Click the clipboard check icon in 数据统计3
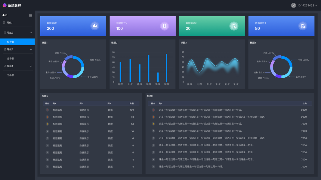 tap(234, 26)
